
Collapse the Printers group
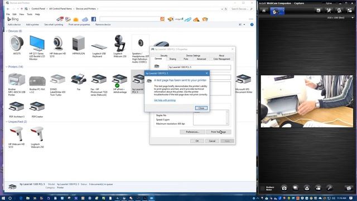click(x=6, y=67)
